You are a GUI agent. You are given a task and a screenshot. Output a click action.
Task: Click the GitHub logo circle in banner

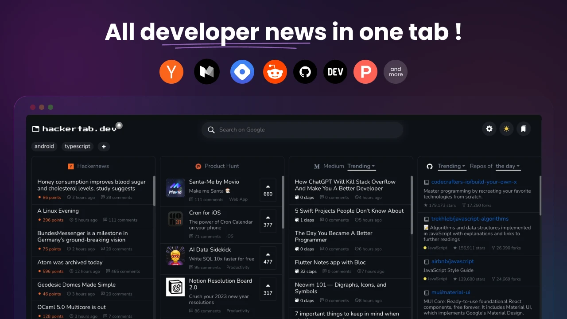tap(305, 71)
